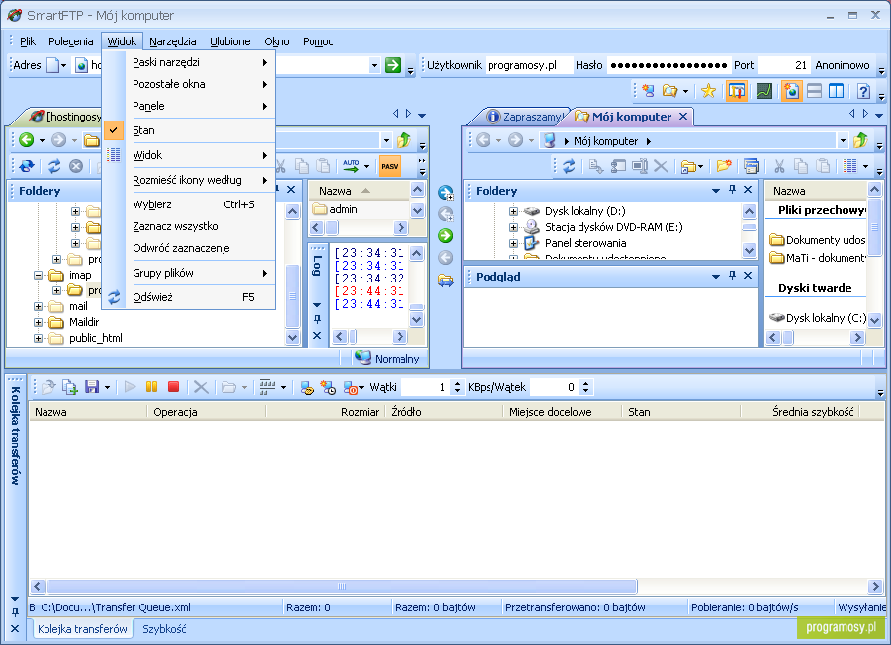891x645 pixels.
Task: Click the Odśwież refresh icon in the menu
Action: pyautogui.click(x=114, y=297)
